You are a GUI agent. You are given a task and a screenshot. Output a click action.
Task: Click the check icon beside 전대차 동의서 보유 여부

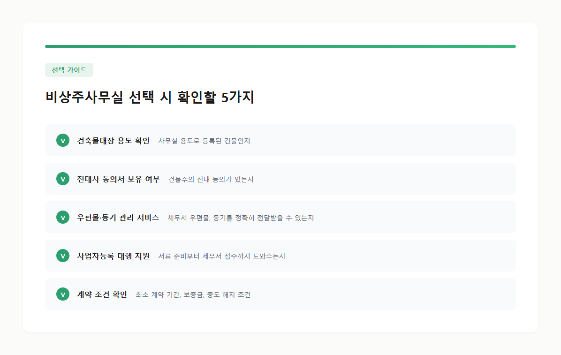coord(63,179)
